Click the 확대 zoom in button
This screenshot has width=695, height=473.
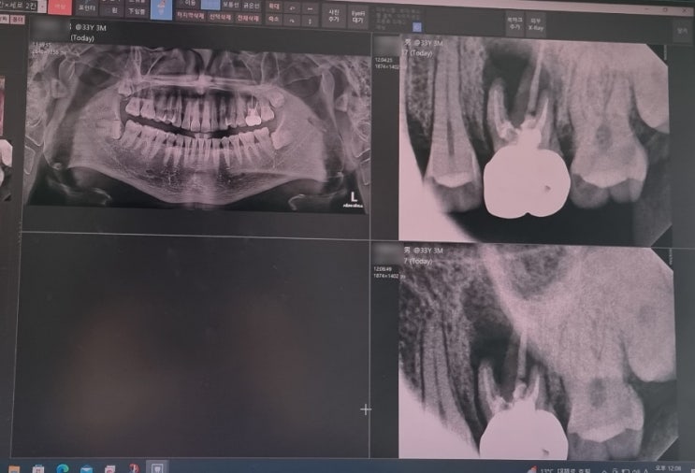274,7
